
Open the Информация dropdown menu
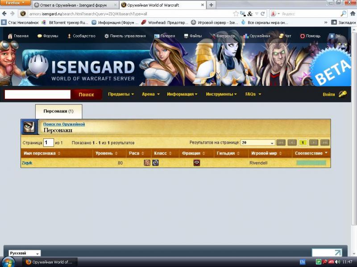click(x=182, y=94)
